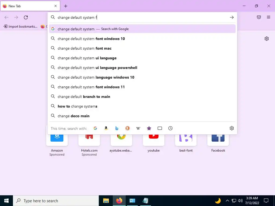The height and width of the screenshot is (206, 275).
Task: Open the Firefox hamburger application menu
Action: (269, 17)
